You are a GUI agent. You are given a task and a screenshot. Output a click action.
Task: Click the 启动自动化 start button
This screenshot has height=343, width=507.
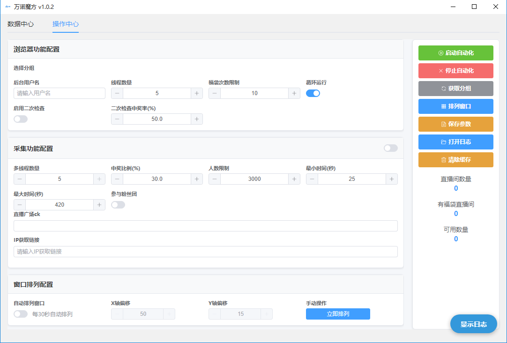pyautogui.click(x=455, y=53)
